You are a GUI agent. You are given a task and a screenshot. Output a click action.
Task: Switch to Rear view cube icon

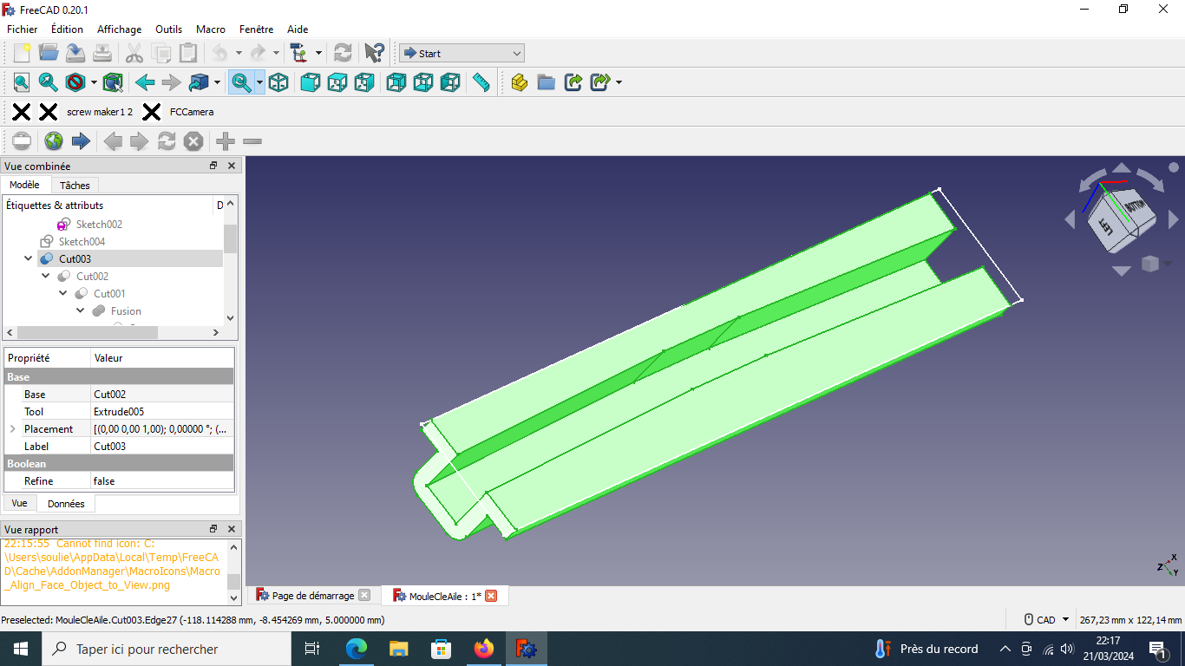click(396, 82)
